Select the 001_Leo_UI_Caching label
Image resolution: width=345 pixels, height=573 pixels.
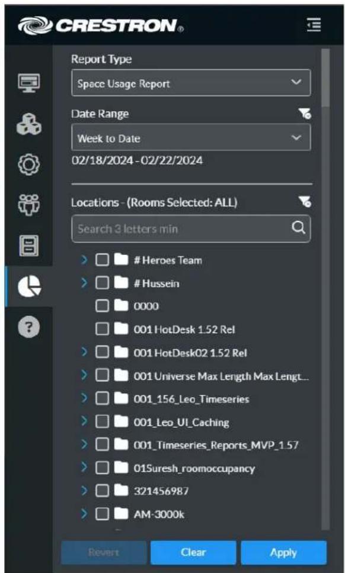pos(181,422)
